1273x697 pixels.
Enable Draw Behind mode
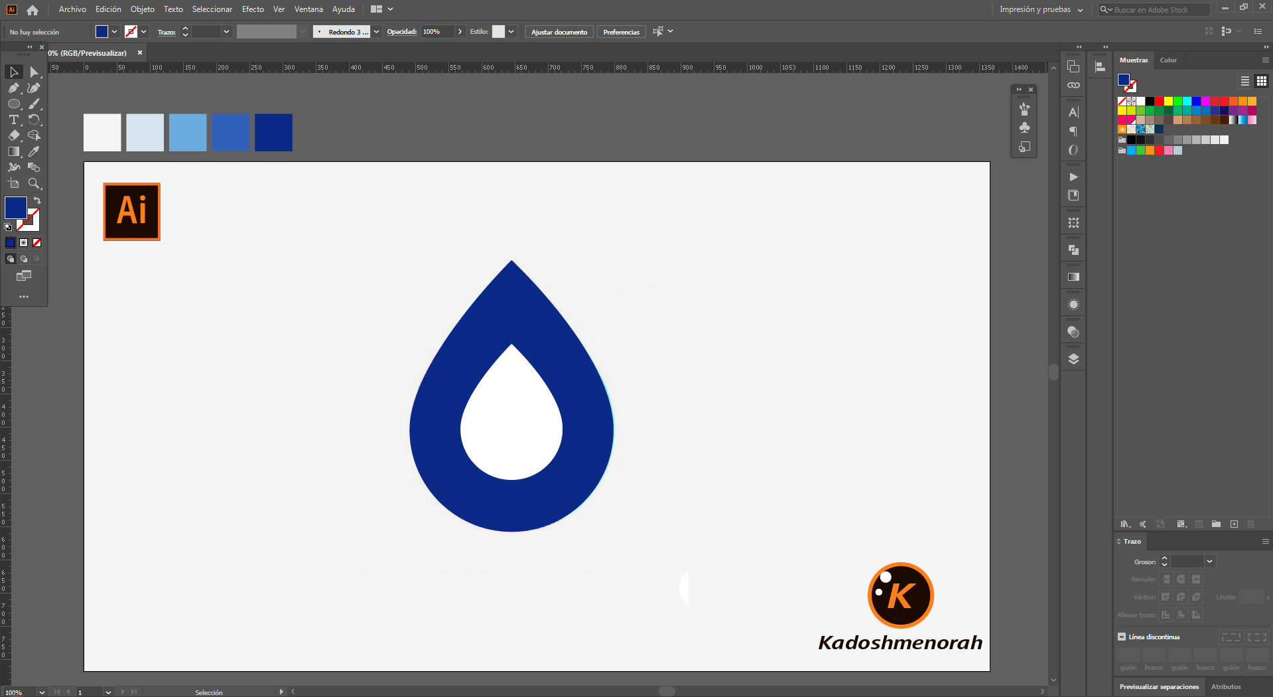tap(24, 259)
